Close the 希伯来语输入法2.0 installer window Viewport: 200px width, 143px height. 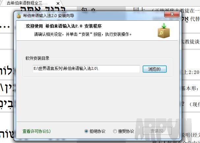coord(172,14)
